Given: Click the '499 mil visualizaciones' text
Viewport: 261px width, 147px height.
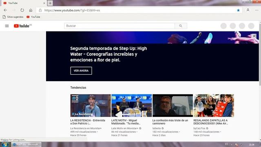Looking at the screenshot, I should click(83, 132).
